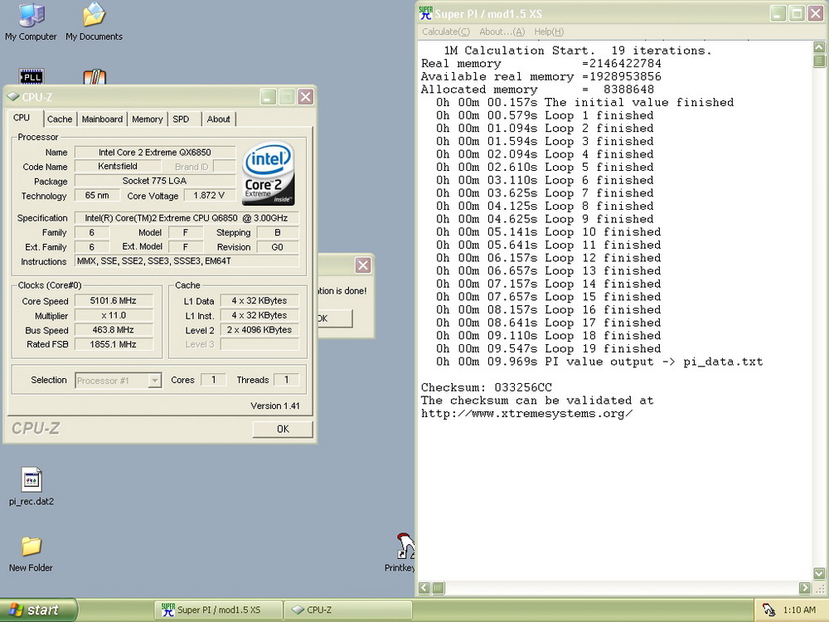The height and width of the screenshot is (622, 829).
Task: Click the PI value output pi_data.txt line
Action: [599, 362]
